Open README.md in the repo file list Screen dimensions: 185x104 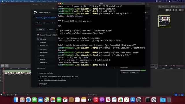44,46
